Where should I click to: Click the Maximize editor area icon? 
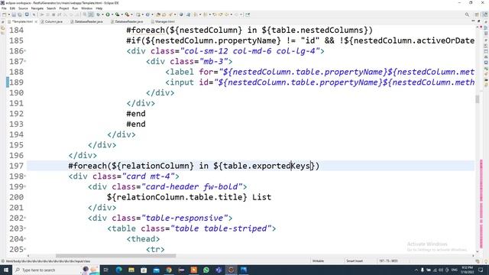click(x=479, y=21)
